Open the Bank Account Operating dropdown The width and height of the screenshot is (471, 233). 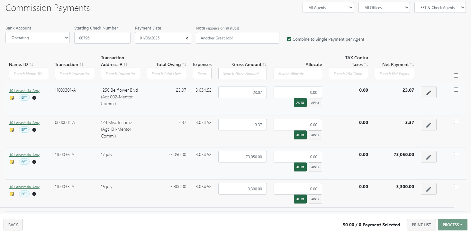coord(38,38)
